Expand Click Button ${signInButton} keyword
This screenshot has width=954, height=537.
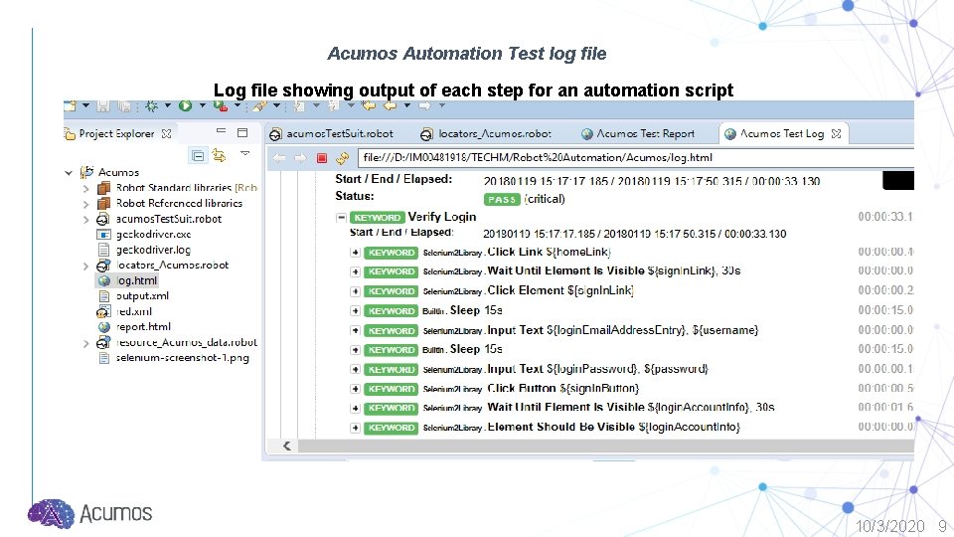(356, 389)
